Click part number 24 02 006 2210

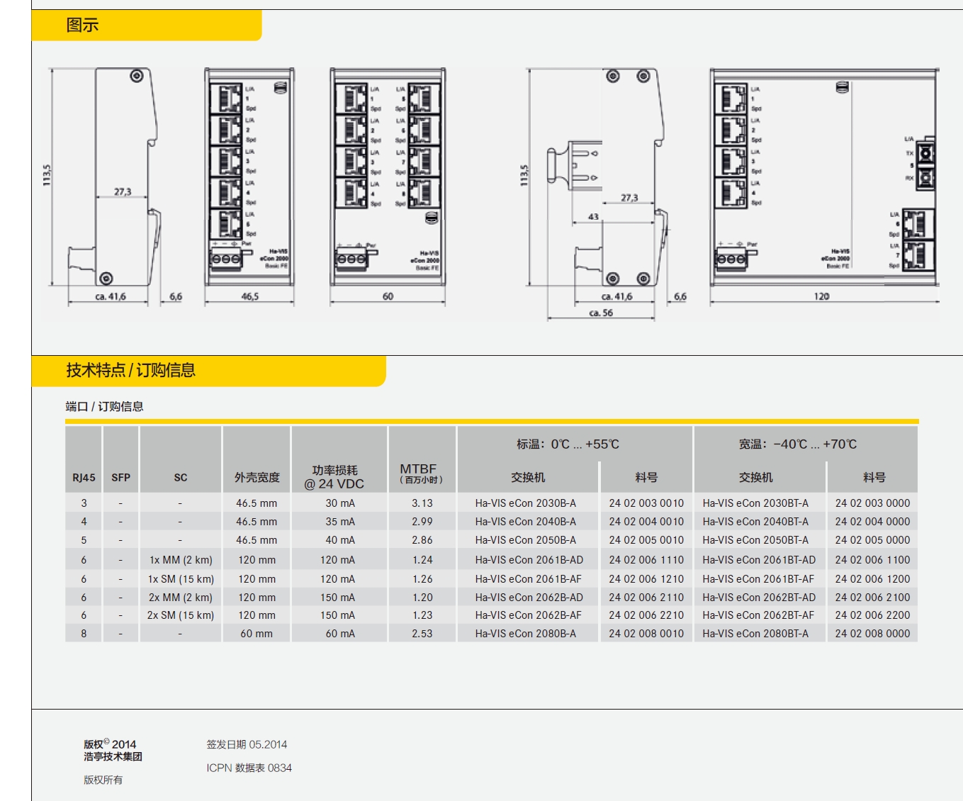pos(646,615)
